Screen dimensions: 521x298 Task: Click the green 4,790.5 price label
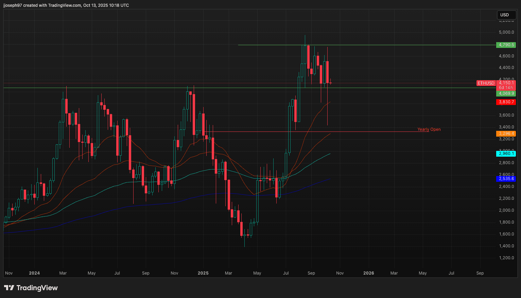pos(506,45)
